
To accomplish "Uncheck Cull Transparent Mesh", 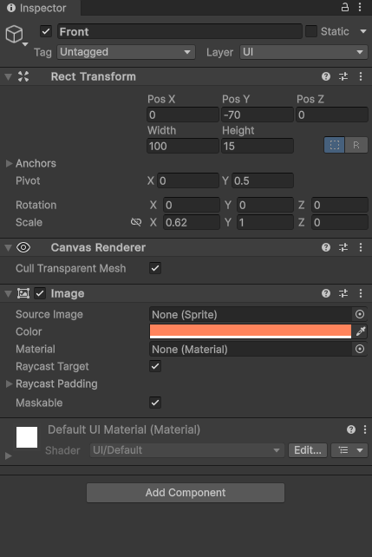I will pos(155,268).
